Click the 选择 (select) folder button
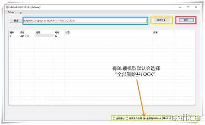Screen dimensions: 205x125 tap(16, 21)
